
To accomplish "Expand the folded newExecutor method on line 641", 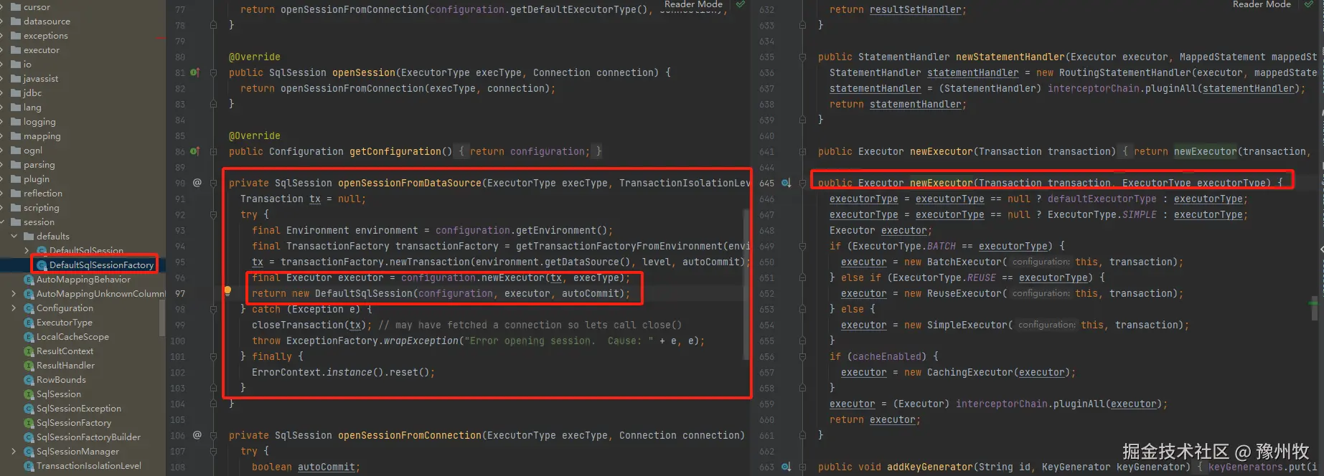I will [802, 151].
